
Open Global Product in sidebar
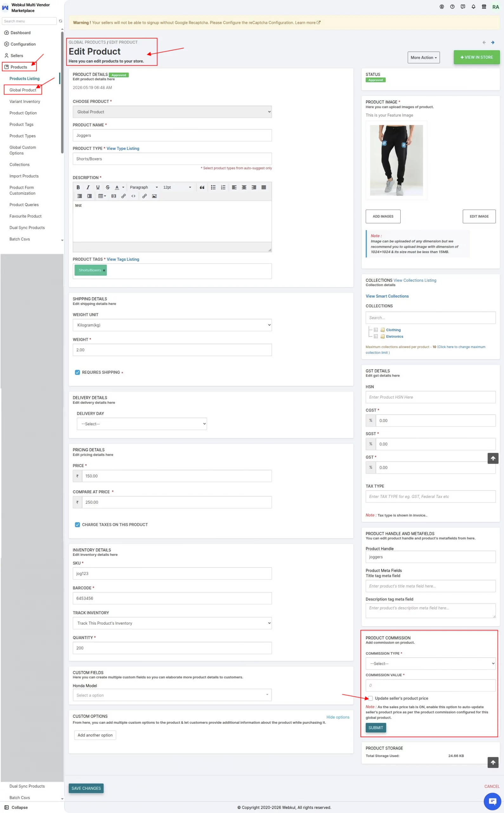tap(23, 90)
